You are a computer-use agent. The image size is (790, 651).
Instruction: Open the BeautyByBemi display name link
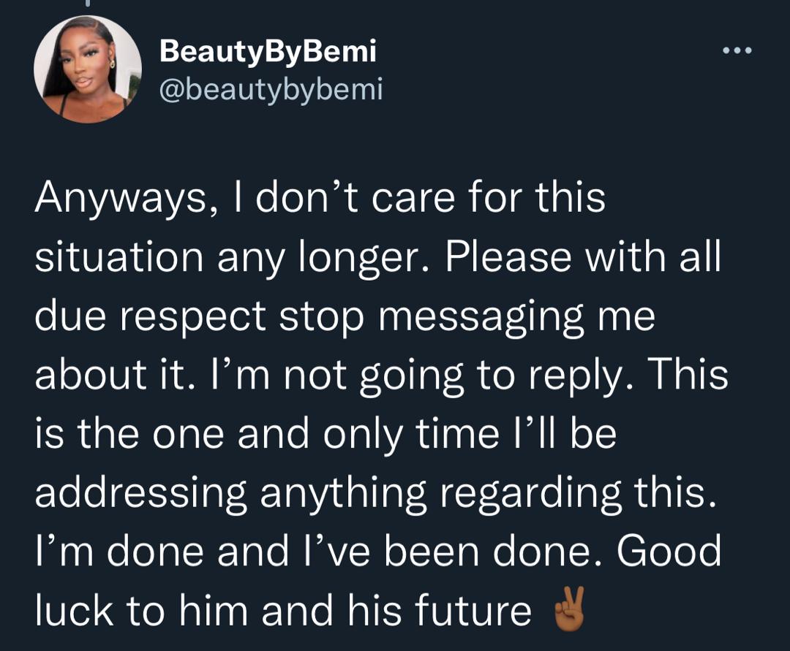(x=268, y=51)
